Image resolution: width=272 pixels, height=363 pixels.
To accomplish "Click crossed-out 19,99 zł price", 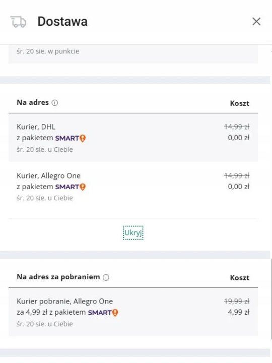I will tap(237, 301).
